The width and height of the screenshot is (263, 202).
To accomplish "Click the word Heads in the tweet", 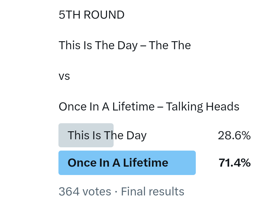I will pos(222,107).
